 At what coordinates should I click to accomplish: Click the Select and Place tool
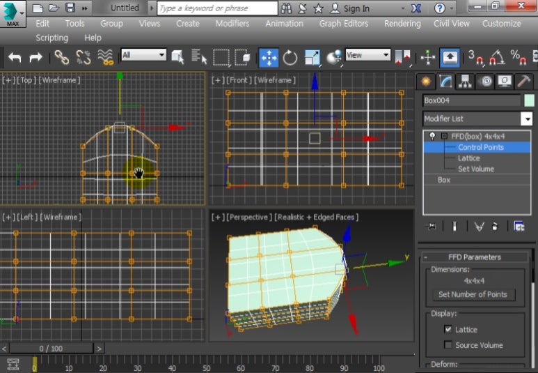[334, 57]
